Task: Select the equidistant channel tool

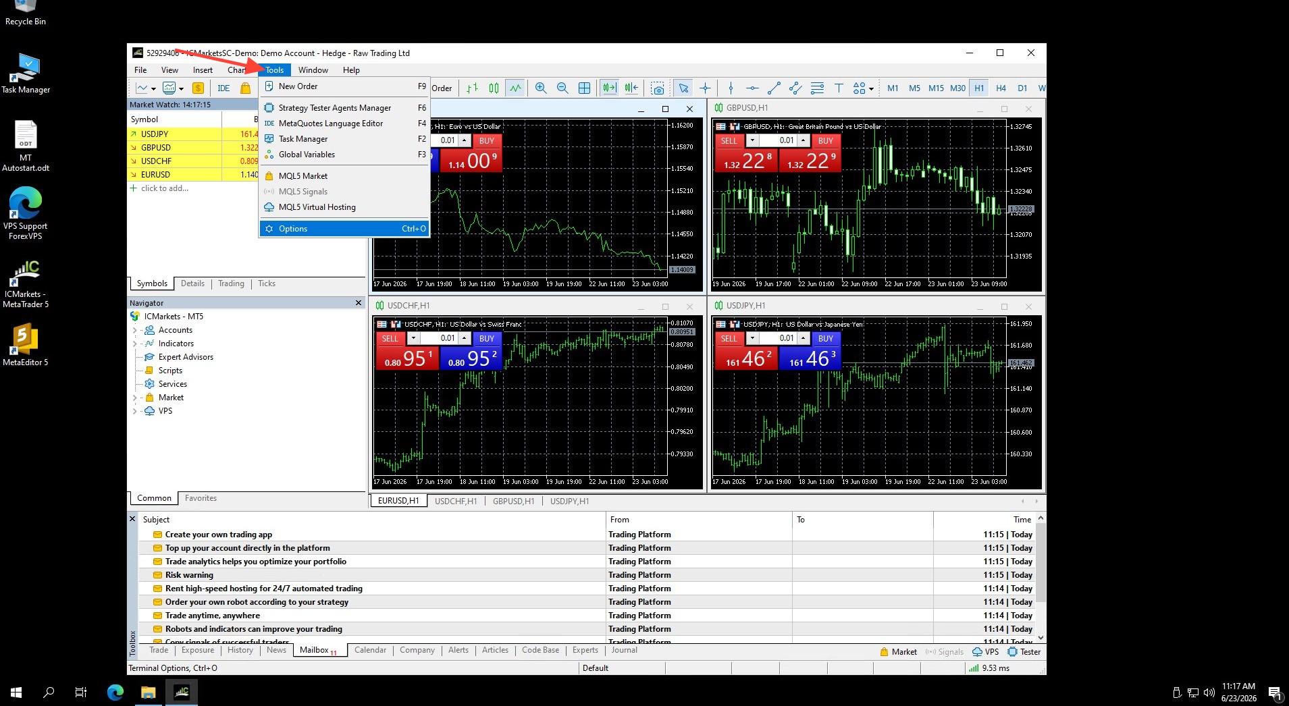Action: [795, 88]
